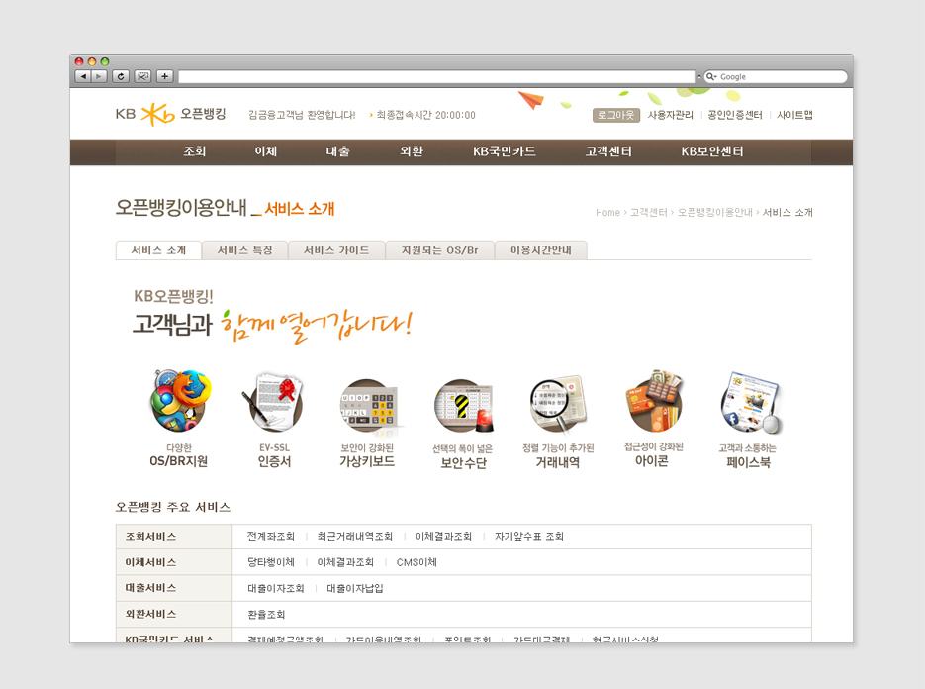Viewport: 925px width, 689px height.
Task: Open the 자기앞수표 조회 link
Action: point(529,537)
